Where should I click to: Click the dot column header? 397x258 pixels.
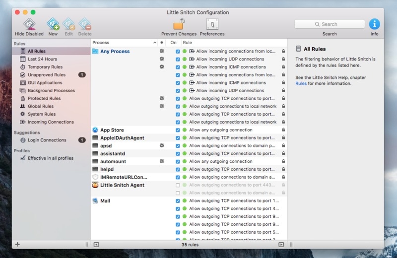tap(162, 43)
